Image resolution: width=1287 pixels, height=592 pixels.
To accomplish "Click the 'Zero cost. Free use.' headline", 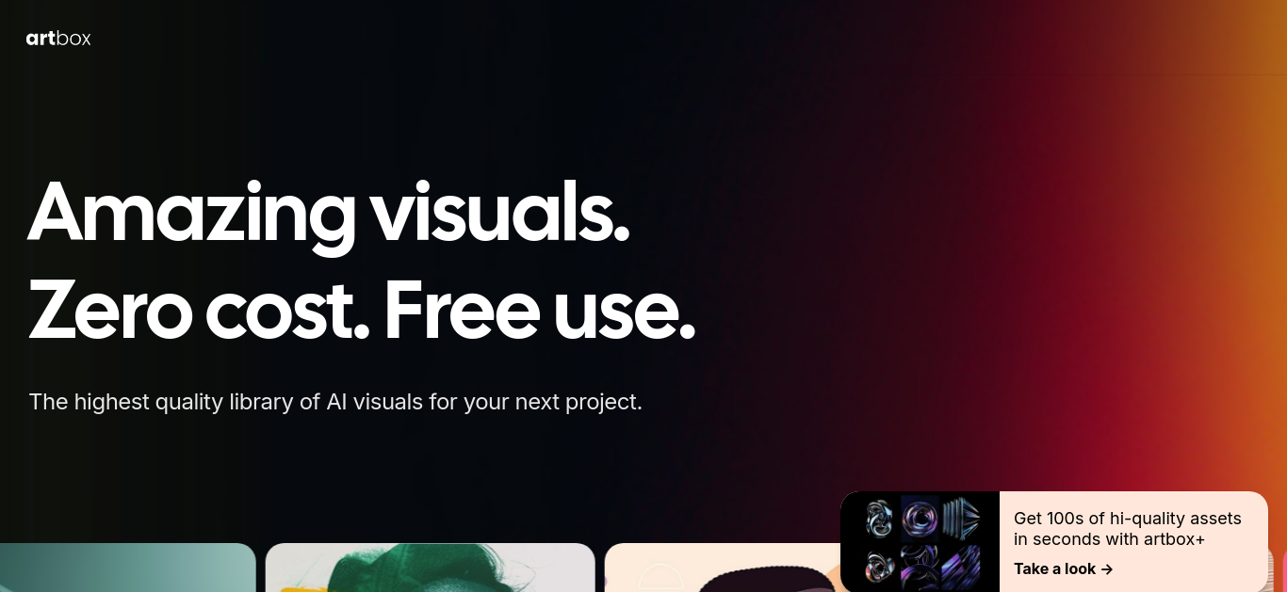I will tap(362, 309).
